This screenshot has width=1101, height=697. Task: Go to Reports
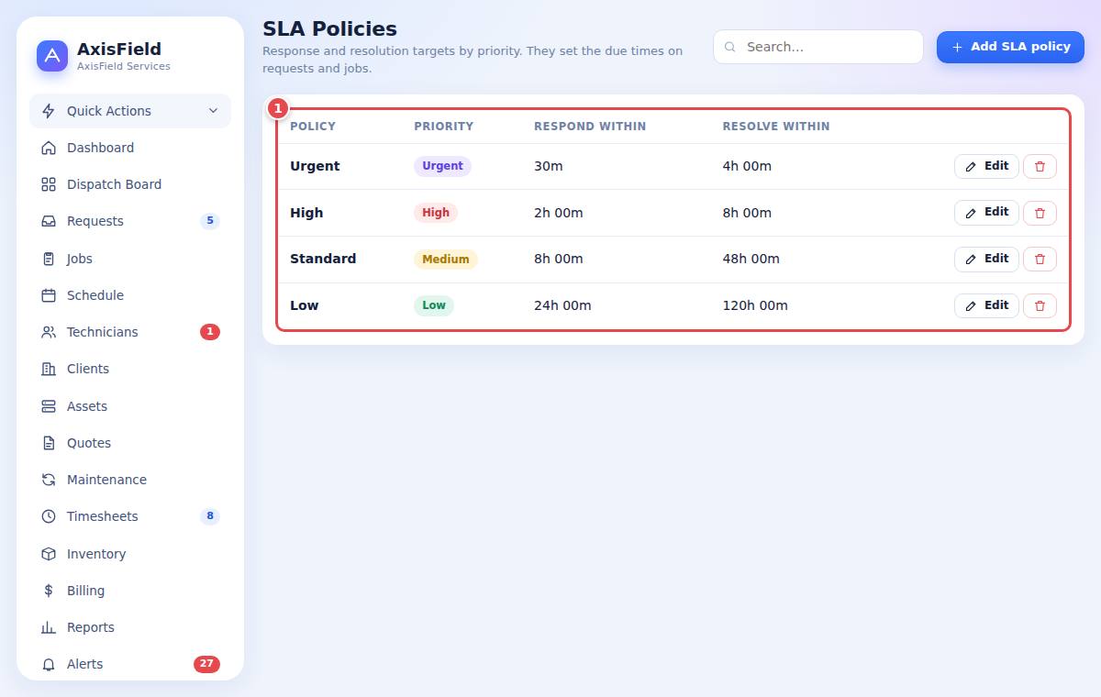[130, 627]
